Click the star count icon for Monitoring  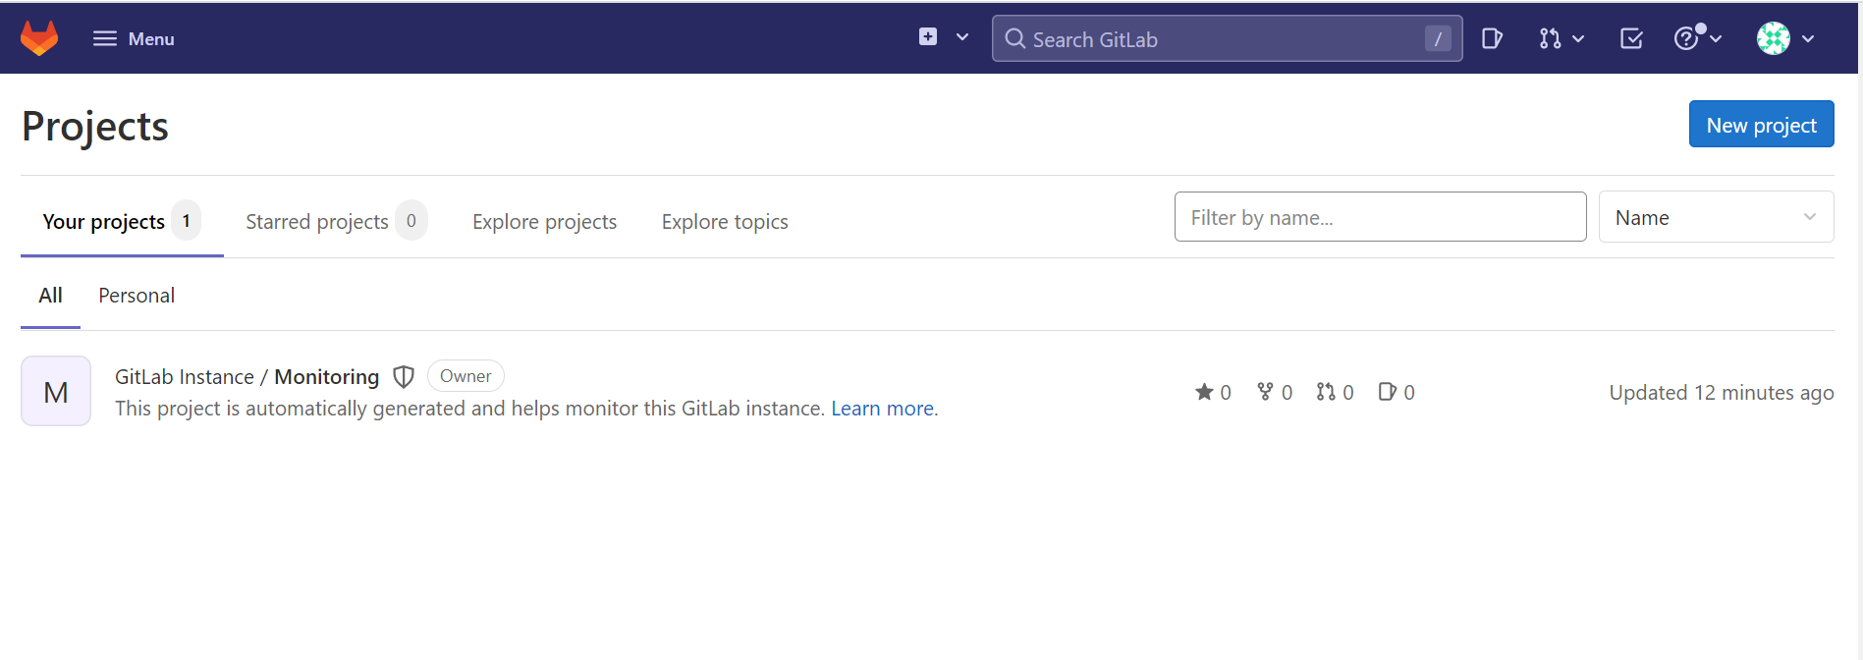(1204, 392)
